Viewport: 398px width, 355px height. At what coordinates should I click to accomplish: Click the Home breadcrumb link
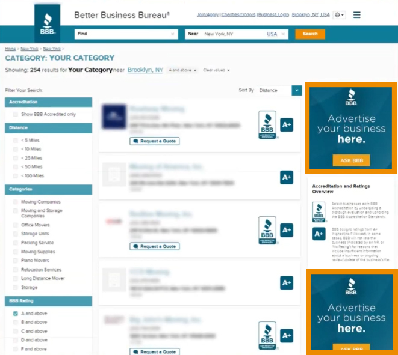[x=10, y=49]
